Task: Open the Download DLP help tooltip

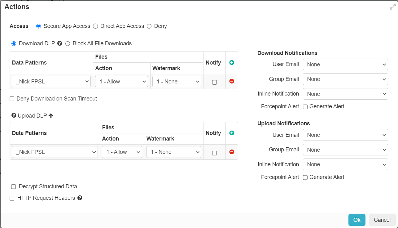Action: 59,43
